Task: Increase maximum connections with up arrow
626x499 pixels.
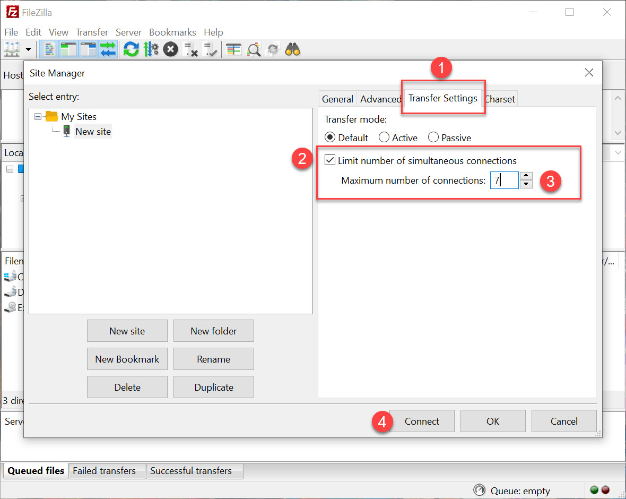Action: tap(526, 176)
